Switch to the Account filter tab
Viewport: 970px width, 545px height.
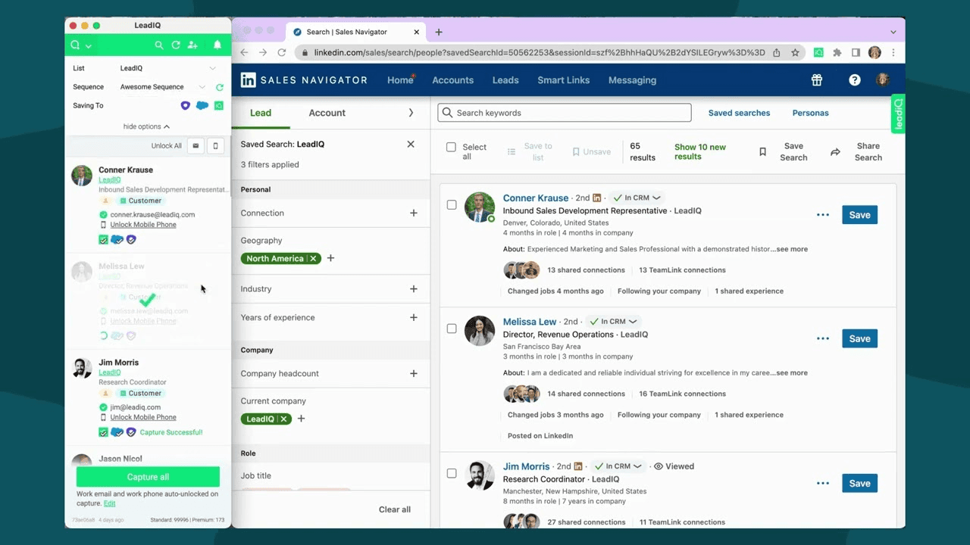(x=327, y=113)
